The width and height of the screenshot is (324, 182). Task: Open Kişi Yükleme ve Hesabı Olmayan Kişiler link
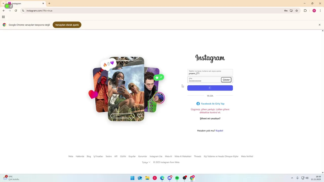[221, 156]
